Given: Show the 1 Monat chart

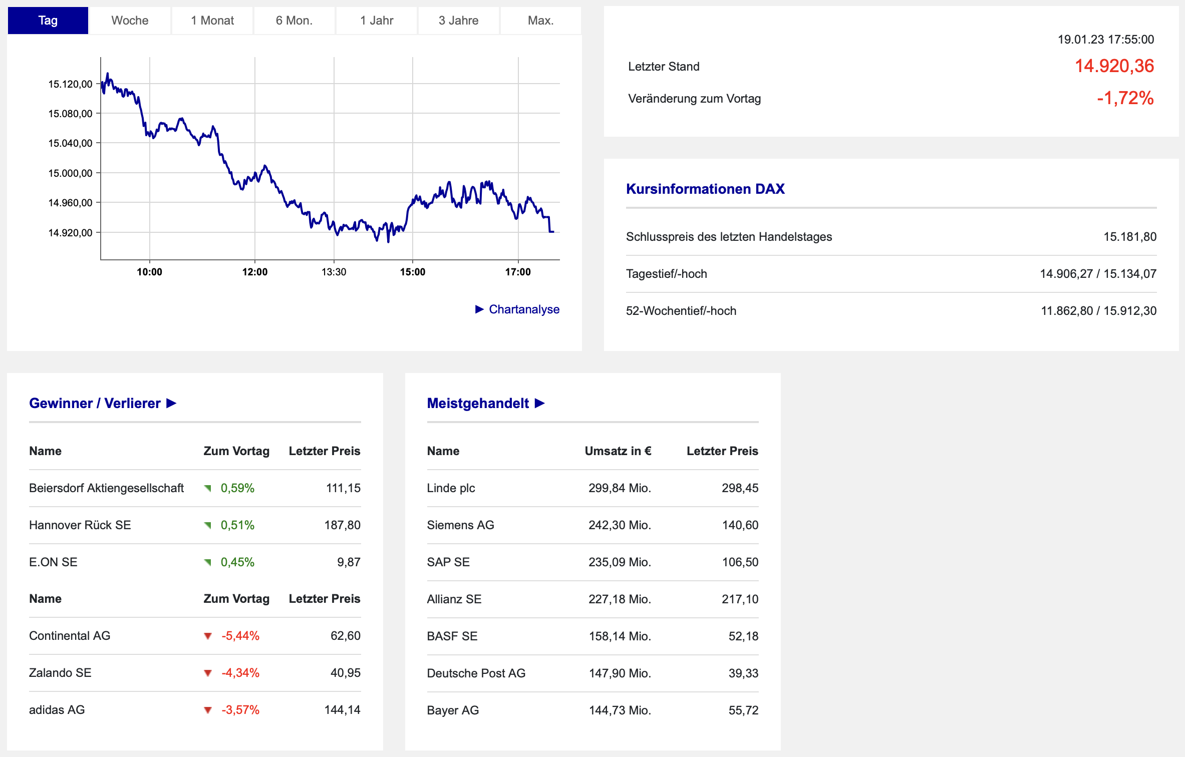Looking at the screenshot, I should (212, 21).
